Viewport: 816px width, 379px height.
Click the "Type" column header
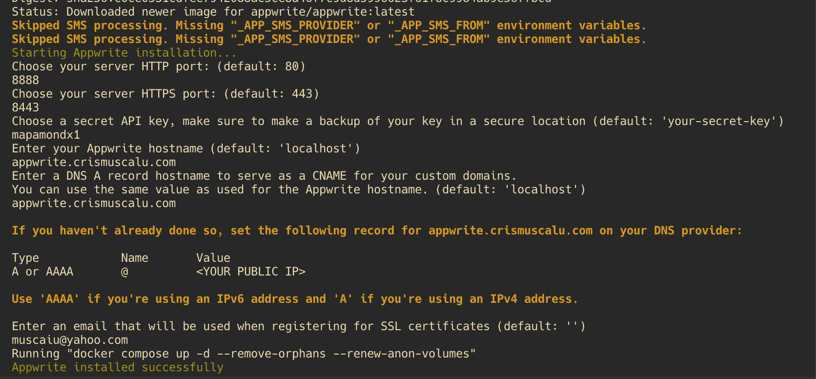(25, 258)
